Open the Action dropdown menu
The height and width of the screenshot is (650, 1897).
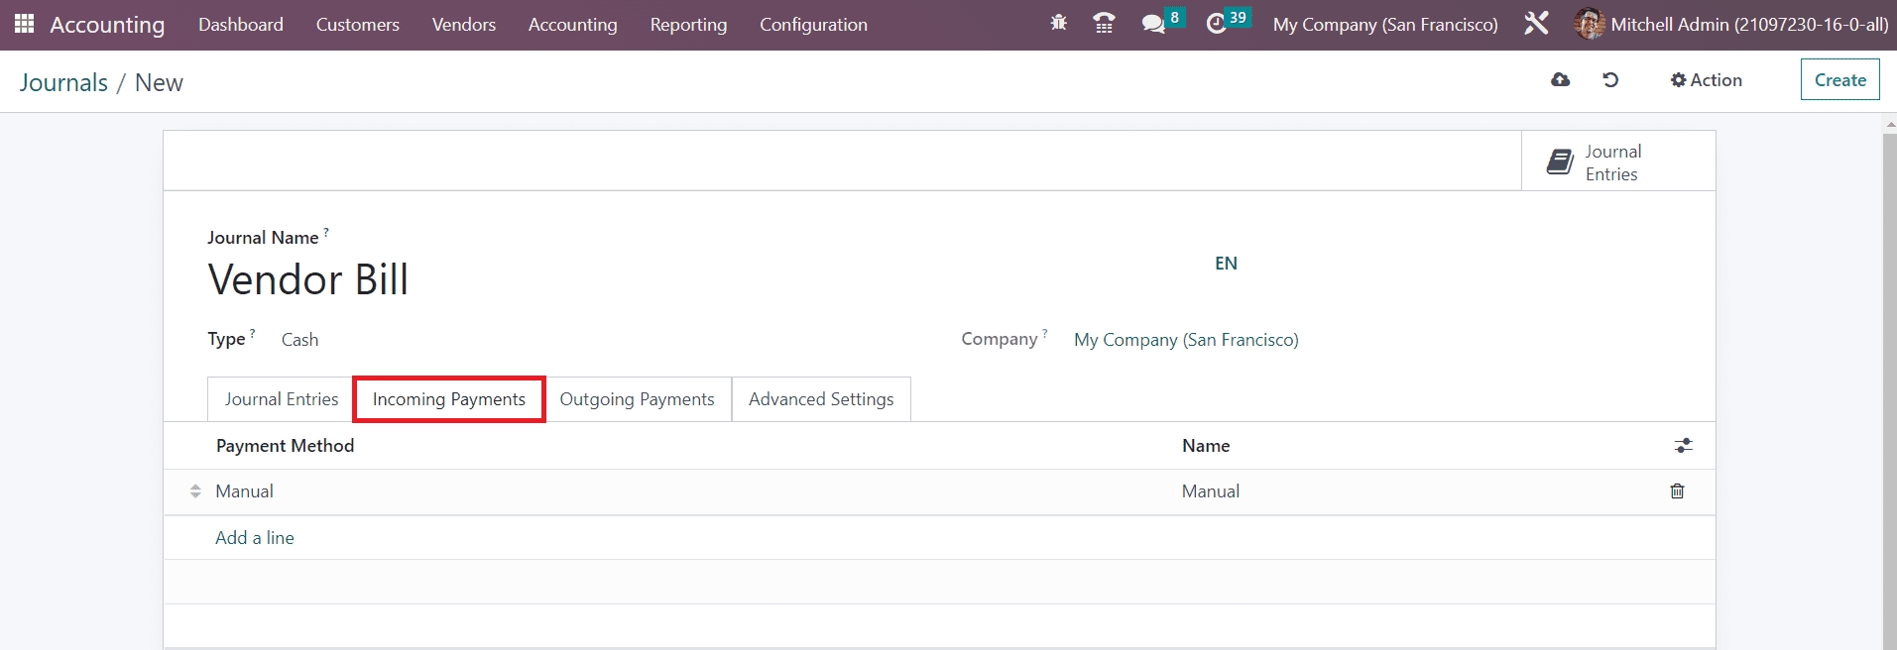pyautogui.click(x=1706, y=80)
